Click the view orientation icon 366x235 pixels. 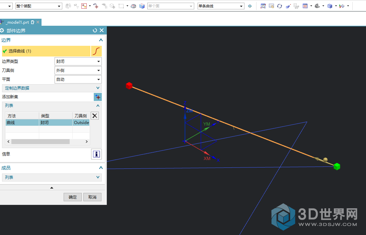317,6
